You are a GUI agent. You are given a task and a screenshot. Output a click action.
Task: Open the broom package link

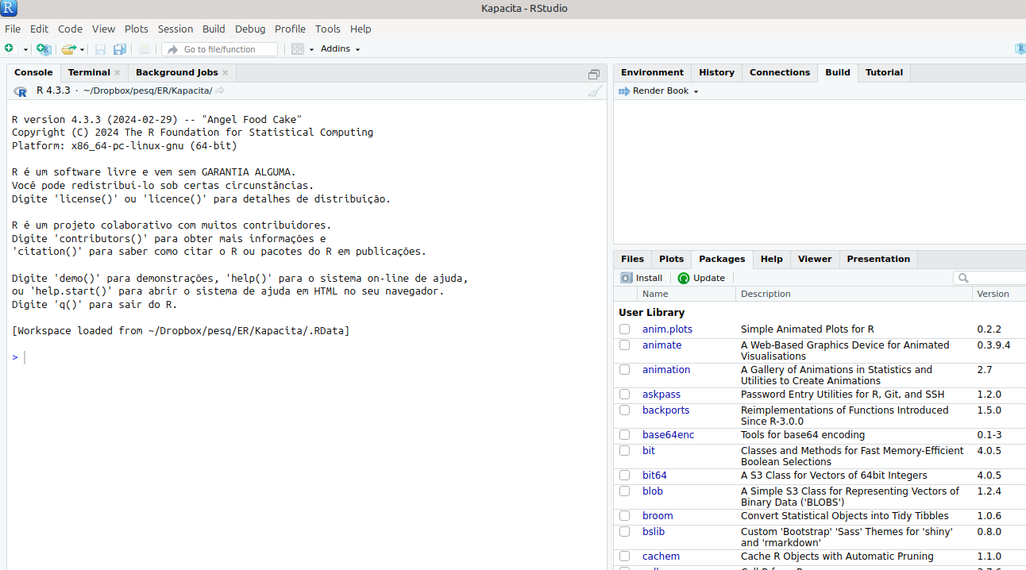(x=658, y=516)
